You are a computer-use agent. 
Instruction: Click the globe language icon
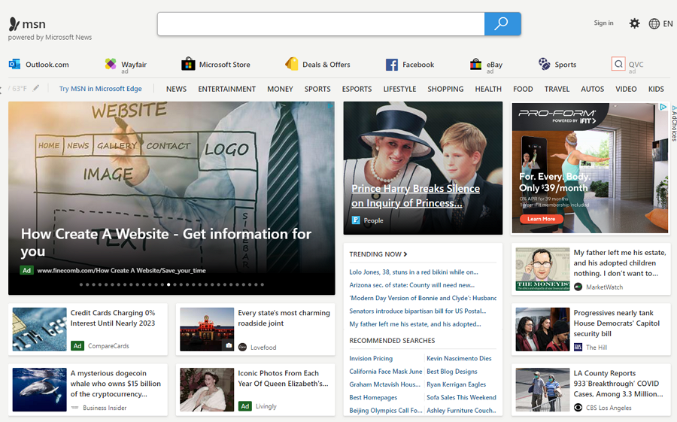tap(654, 24)
